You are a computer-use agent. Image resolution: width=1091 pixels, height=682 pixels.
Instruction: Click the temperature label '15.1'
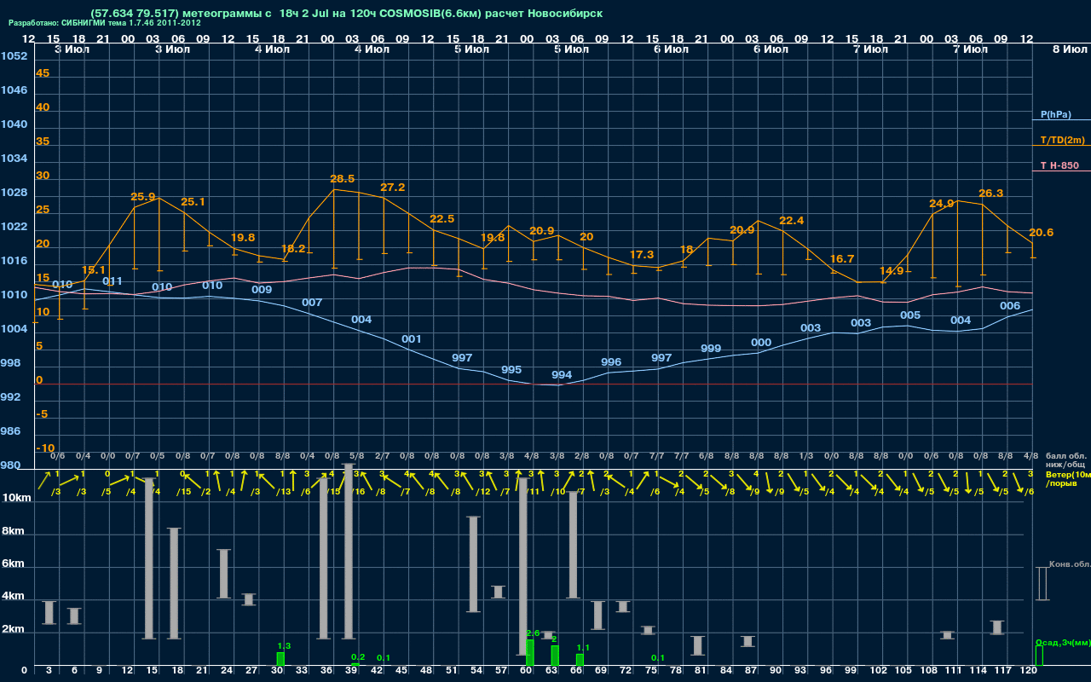click(93, 270)
